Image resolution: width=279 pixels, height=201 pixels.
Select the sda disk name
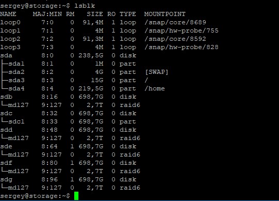(x=6, y=55)
